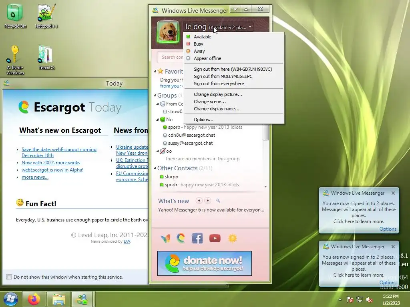Click the Windows Start orb
This screenshot has height=307, width=410.
tap(11, 299)
